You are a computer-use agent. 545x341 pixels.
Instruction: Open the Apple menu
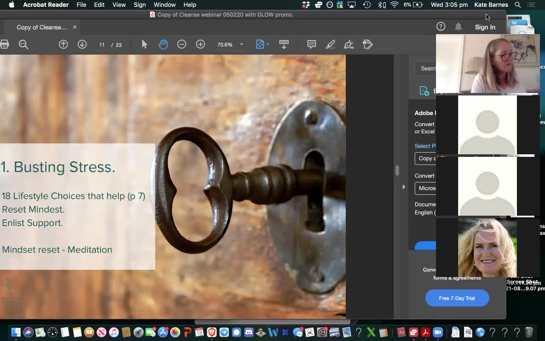11,5
